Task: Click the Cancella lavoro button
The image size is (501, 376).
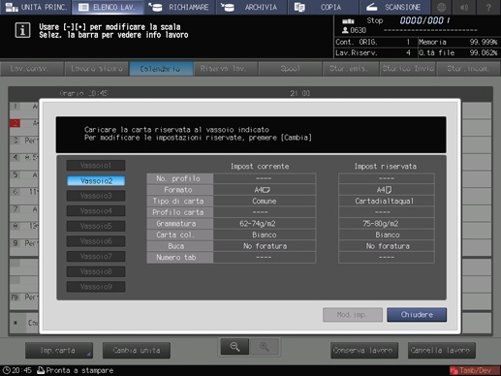Action: point(442,351)
